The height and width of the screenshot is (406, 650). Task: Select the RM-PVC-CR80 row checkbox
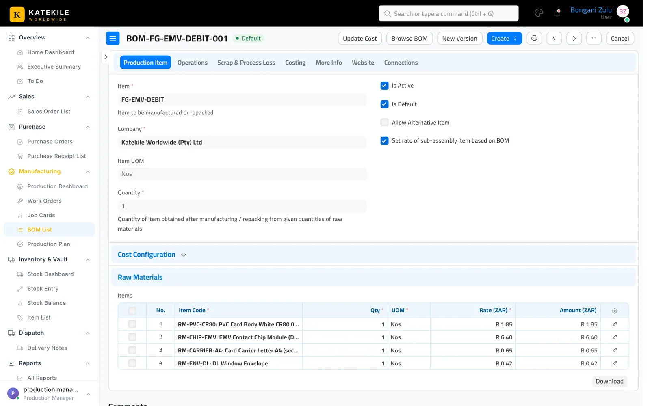[x=132, y=324]
